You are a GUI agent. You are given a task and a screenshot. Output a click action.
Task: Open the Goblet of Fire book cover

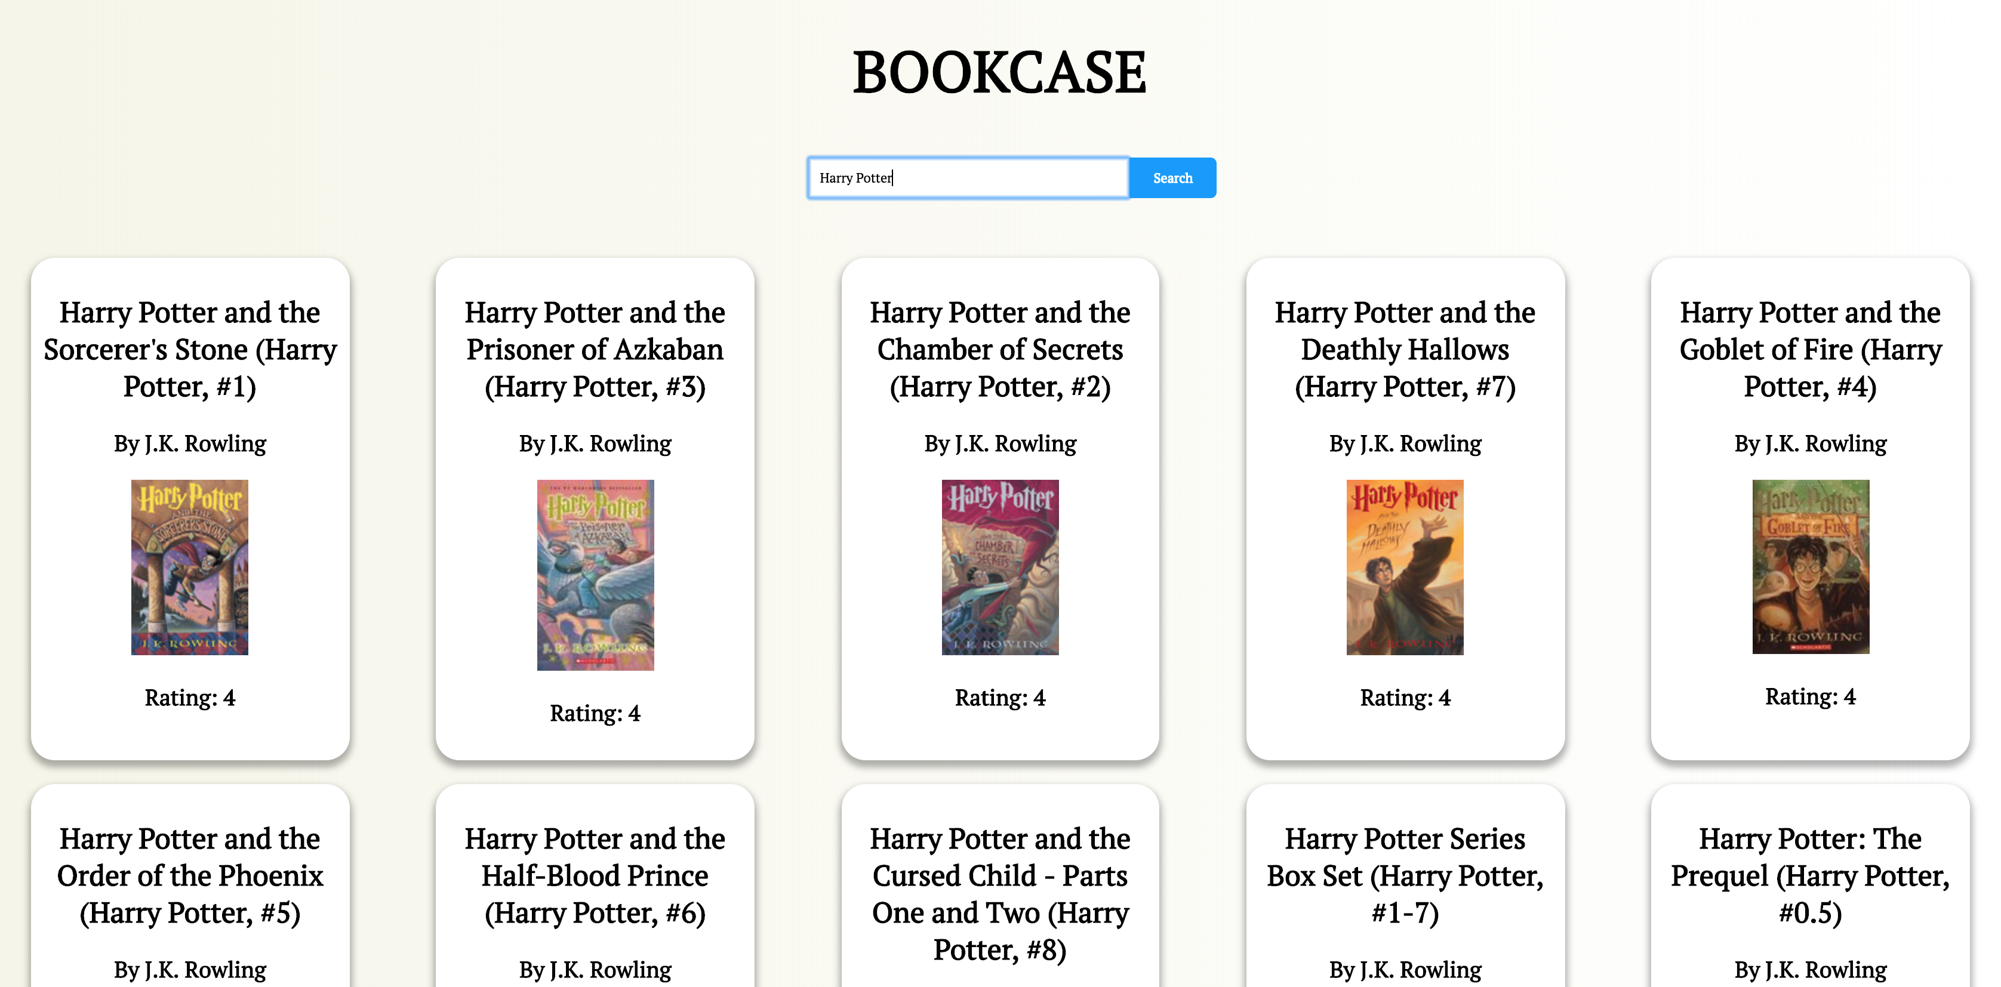1810,567
